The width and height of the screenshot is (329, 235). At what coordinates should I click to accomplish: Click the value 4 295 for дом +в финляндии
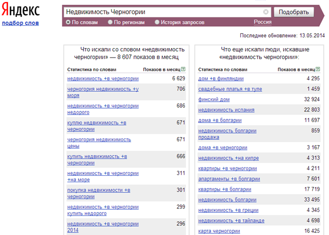313,79
